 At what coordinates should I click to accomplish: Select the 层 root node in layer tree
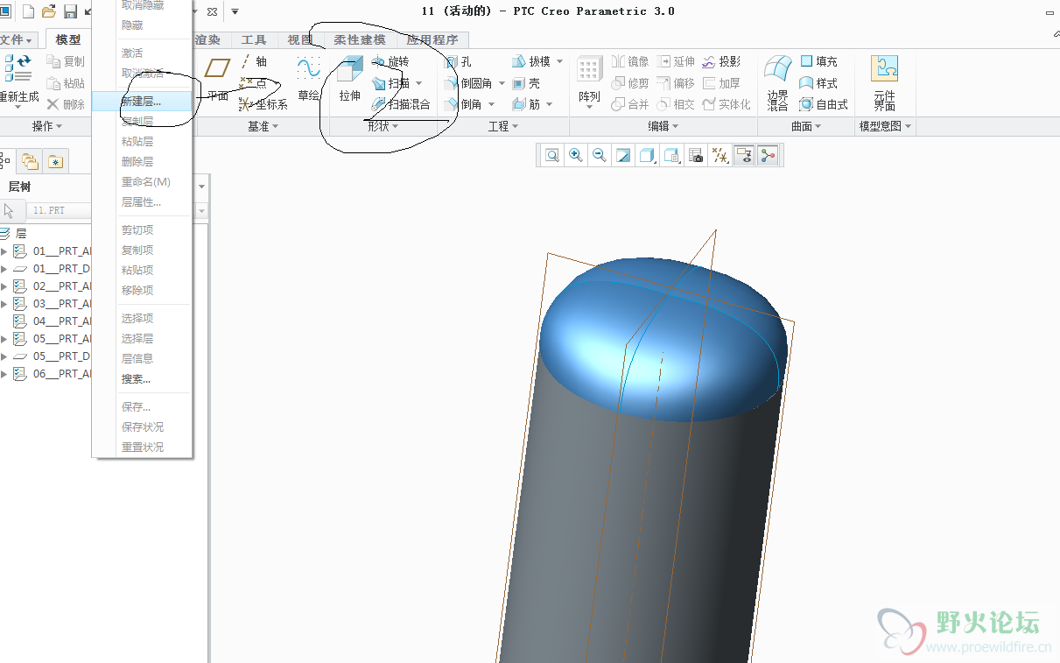pos(14,234)
